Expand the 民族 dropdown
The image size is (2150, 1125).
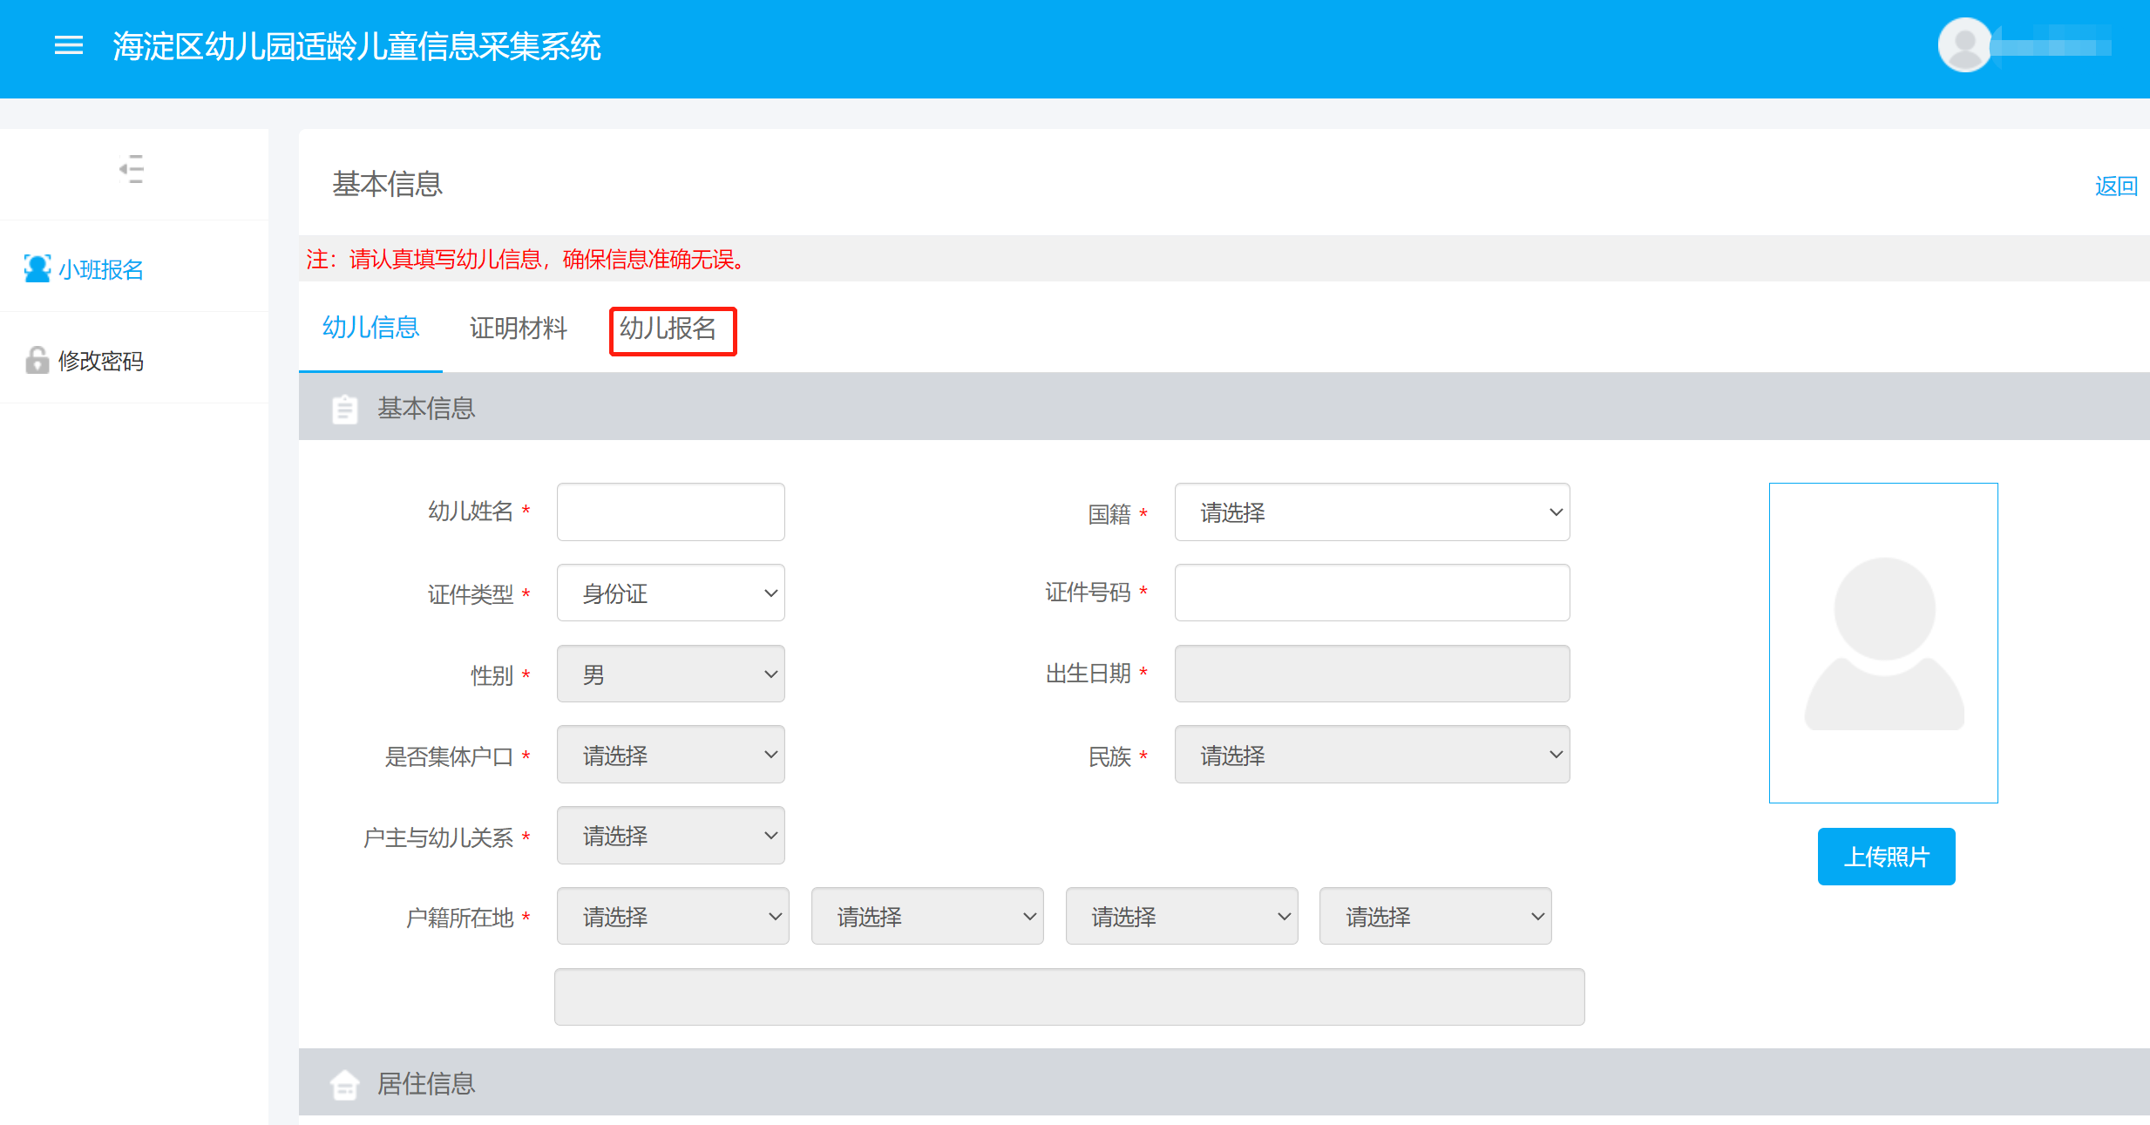tap(1372, 755)
